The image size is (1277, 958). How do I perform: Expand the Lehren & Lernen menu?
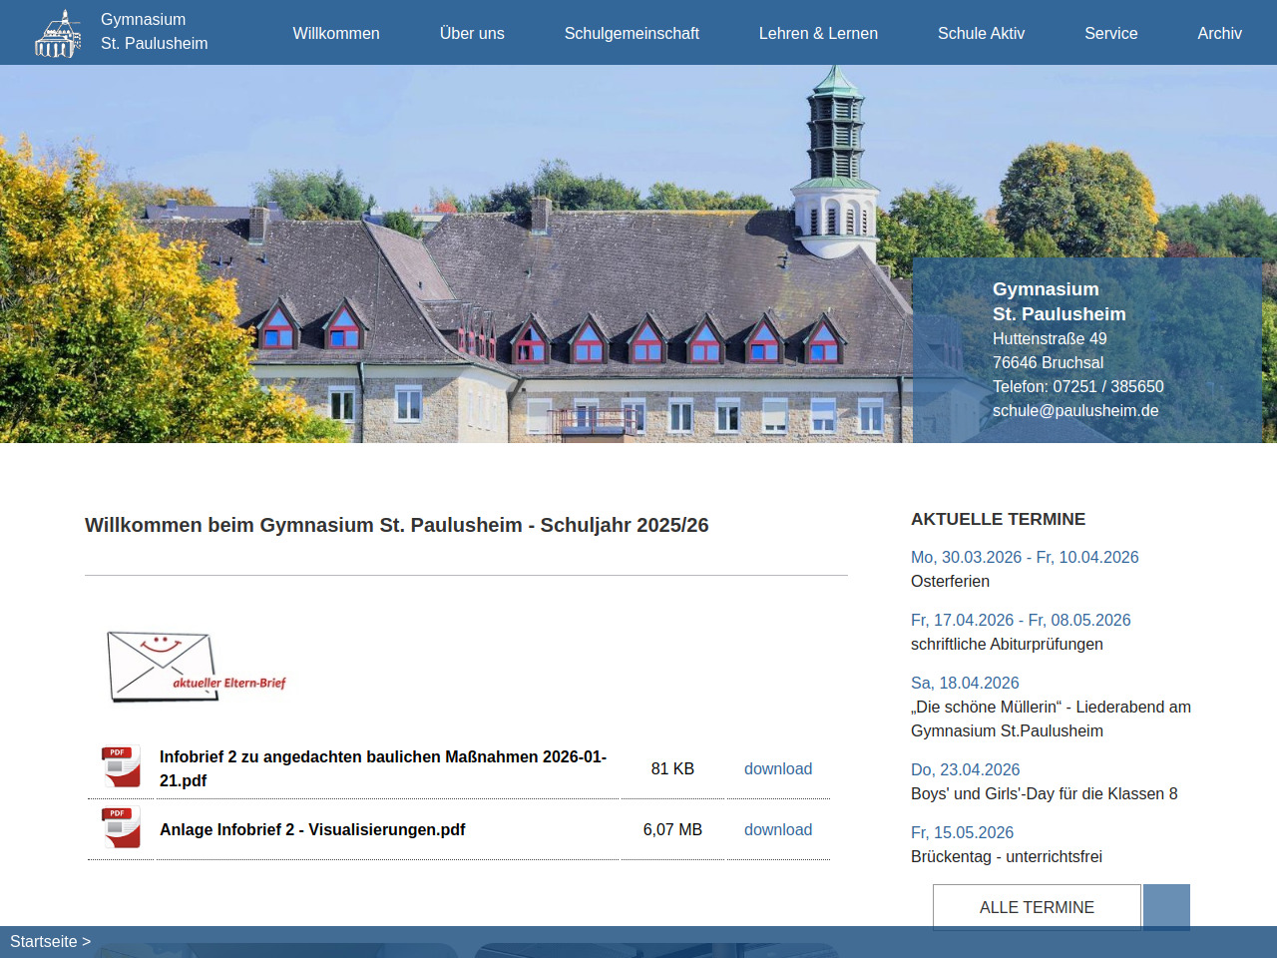818,33
